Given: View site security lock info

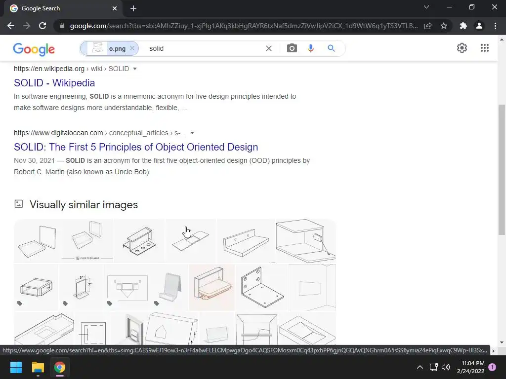Looking at the screenshot, I should pos(62,26).
